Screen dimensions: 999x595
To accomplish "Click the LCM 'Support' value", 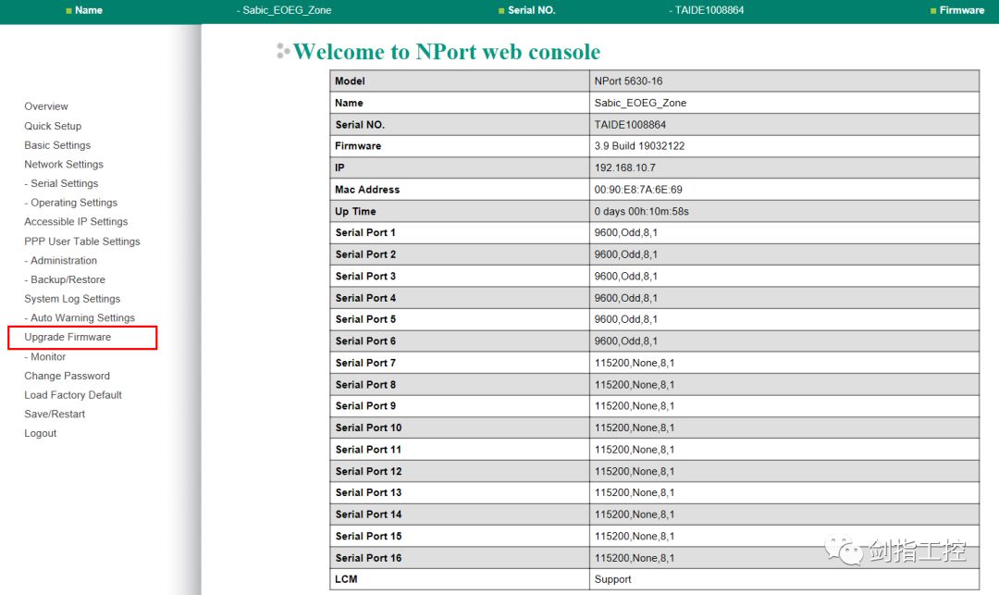I will click(x=613, y=579).
